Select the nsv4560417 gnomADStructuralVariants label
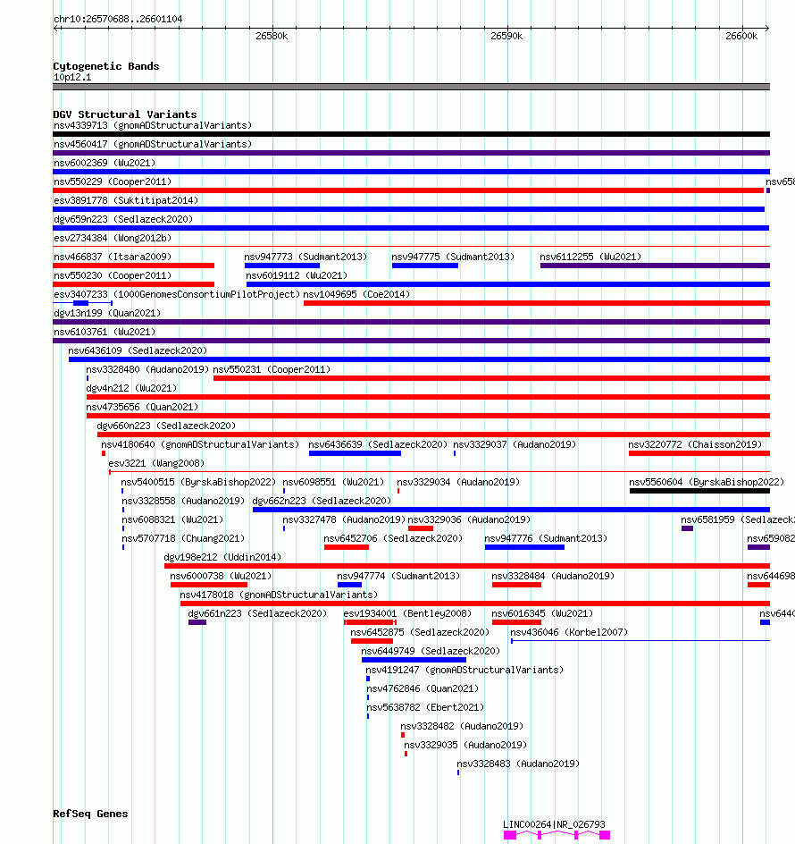Image resolution: width=795 pixels, height=844 pixels. point(153,144)
